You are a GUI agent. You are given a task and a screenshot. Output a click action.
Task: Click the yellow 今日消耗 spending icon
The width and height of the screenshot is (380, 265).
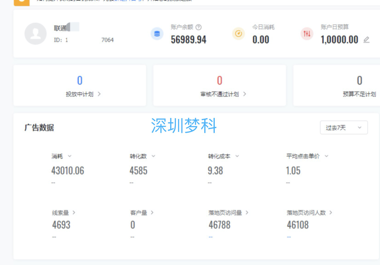click(238, 34)
